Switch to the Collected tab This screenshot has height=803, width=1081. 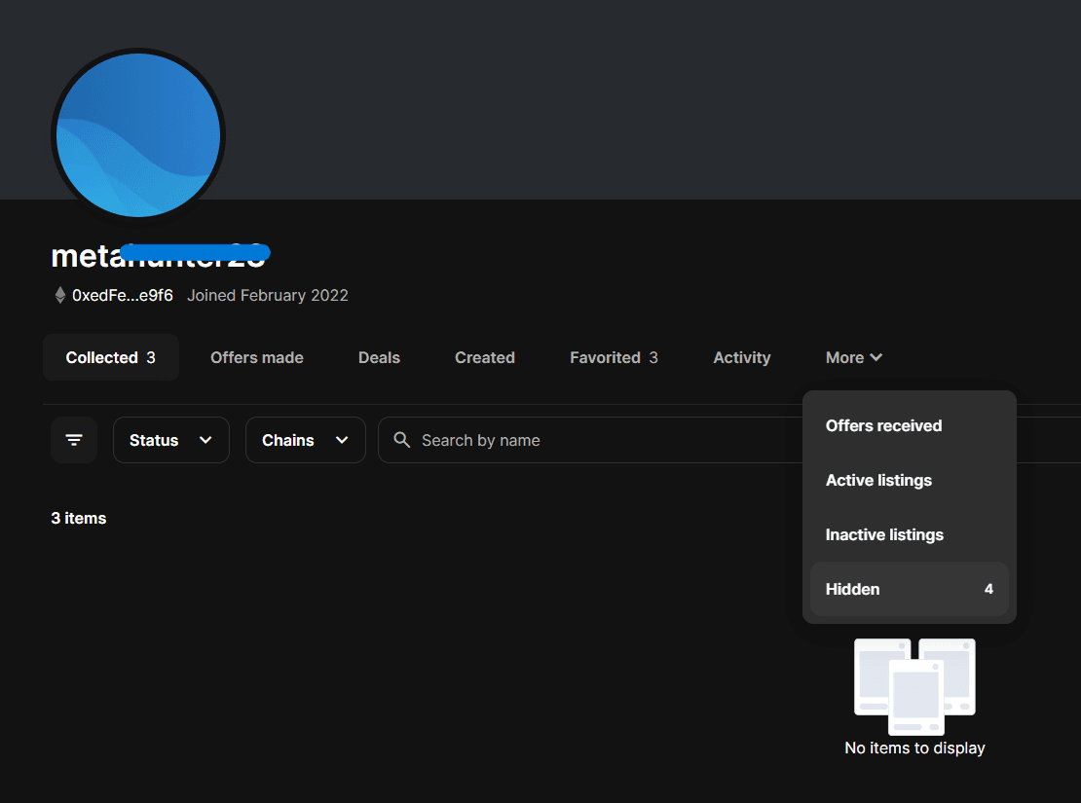point(110,357)
